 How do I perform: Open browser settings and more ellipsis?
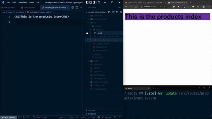pos(209,7)
